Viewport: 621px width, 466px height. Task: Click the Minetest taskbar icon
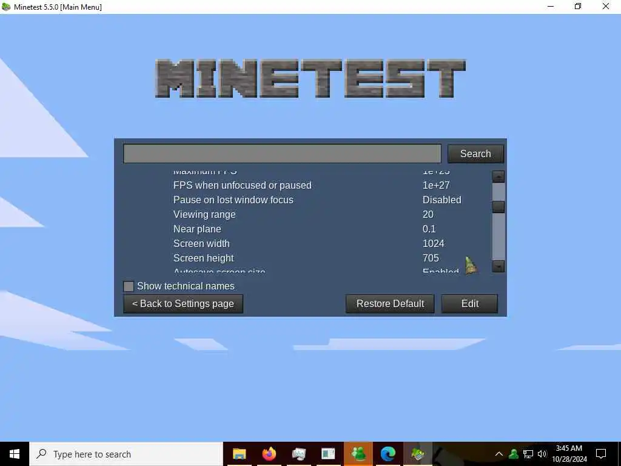pos(418,454)
